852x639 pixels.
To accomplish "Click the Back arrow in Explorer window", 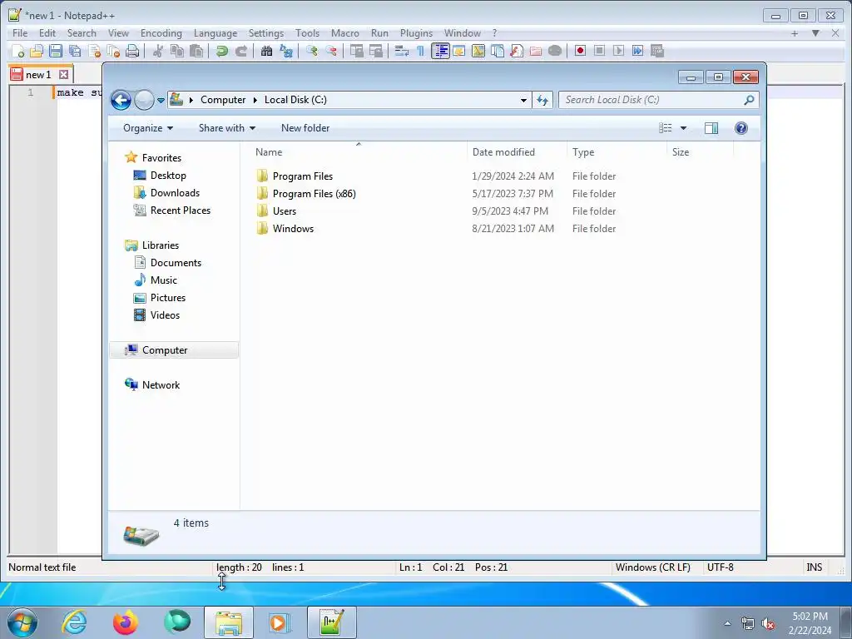I will (121, 100).
